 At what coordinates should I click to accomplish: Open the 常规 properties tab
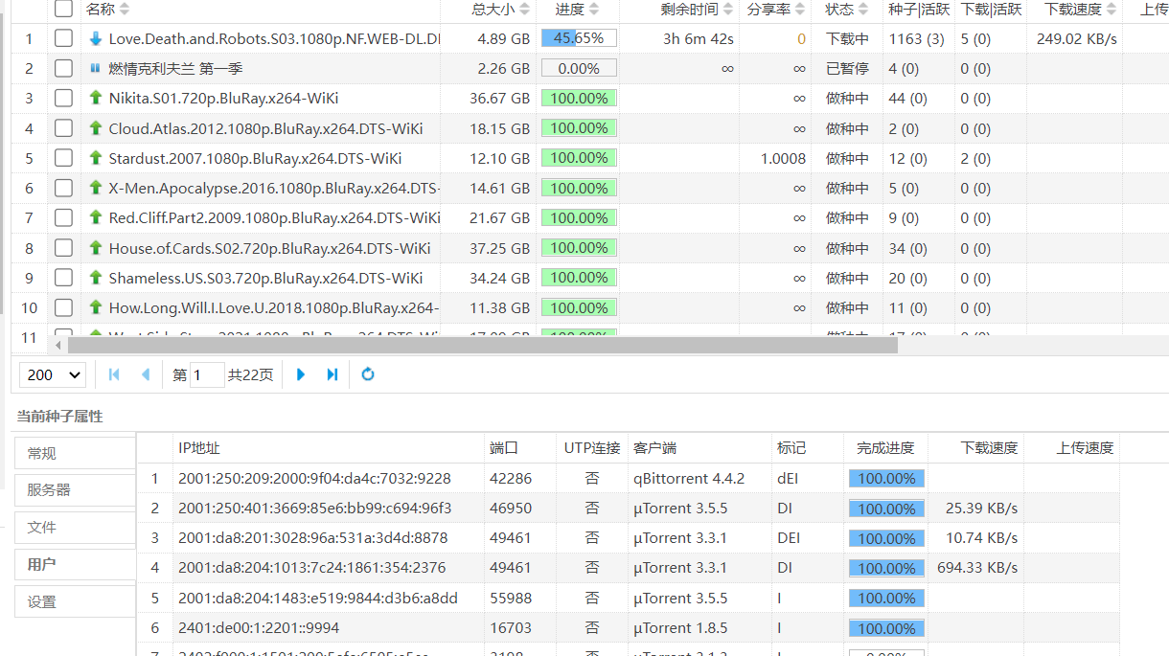tap(75, 453)
